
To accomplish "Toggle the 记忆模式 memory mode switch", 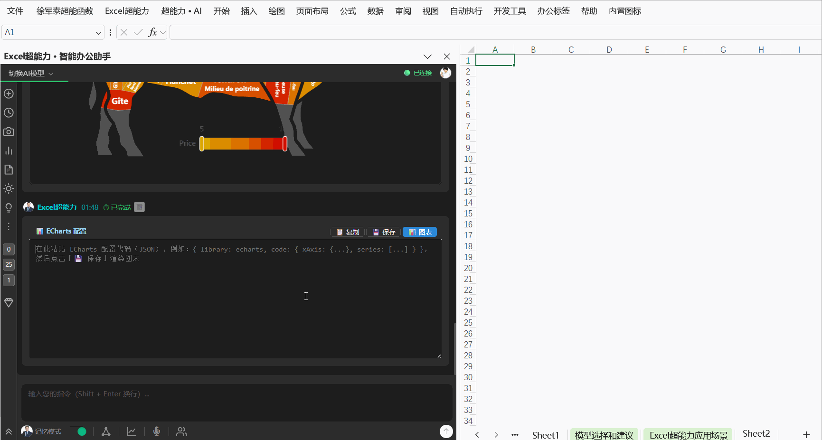I will pyautogui.click(x=78, y=431).
